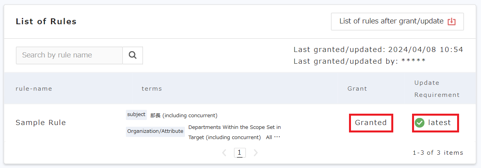Image resolution: width=481 pixels, height=168 pixels.
Task: Open the Sample Rule entry
Action: click(41, 123)
